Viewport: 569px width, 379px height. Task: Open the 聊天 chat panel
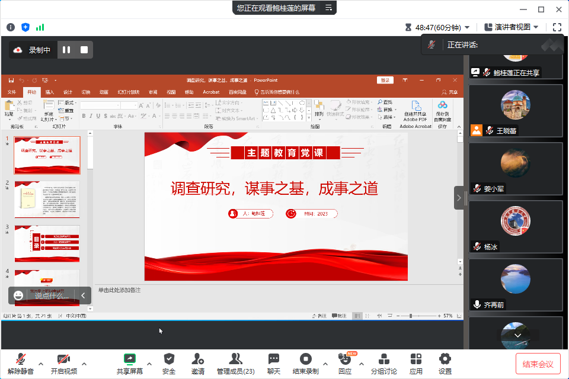(x=273, y=359)
